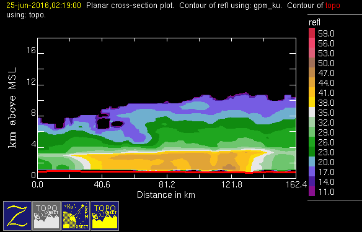Open the Ku GPM XSECT icon
The image size is (362, 232).
(x=76, y=216)
